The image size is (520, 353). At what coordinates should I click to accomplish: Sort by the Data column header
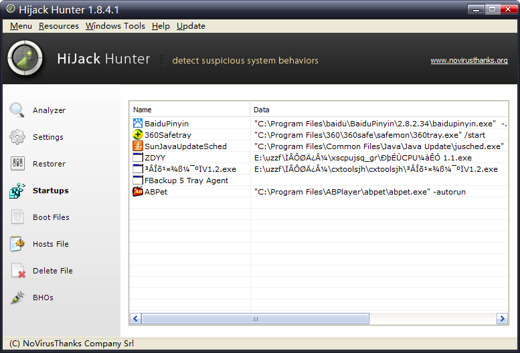tap(379, 110)
